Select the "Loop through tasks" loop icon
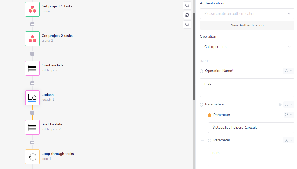Viewport: 297px width, 169px height. (x=32, y=157)
